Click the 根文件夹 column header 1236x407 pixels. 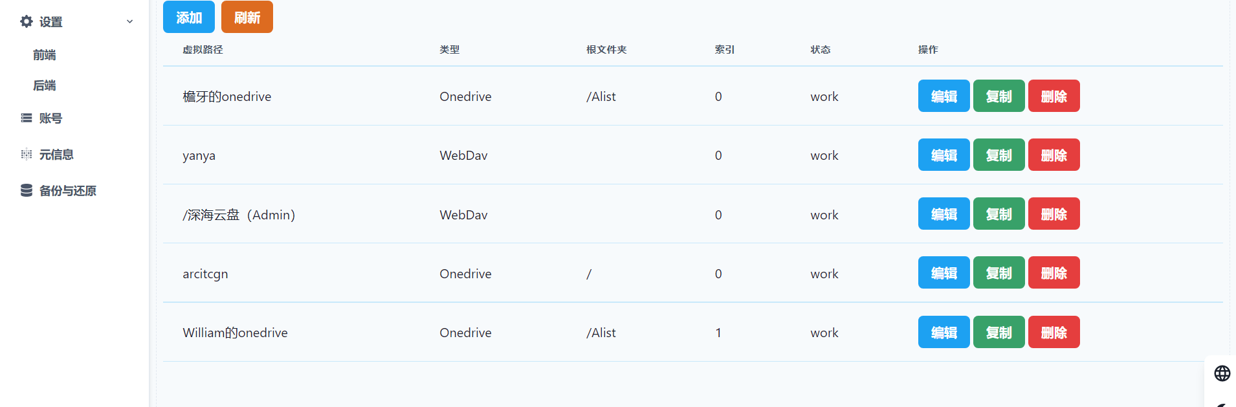(x=606, y=49)
